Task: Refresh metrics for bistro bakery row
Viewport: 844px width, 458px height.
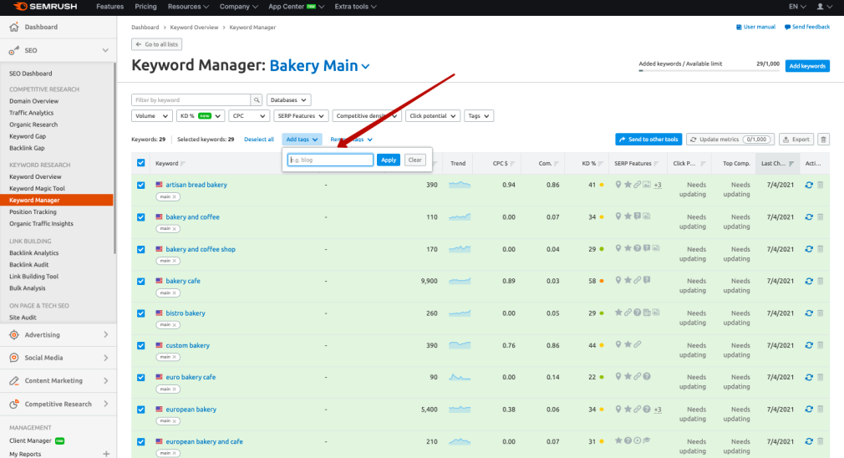Action: pos(808,313)
